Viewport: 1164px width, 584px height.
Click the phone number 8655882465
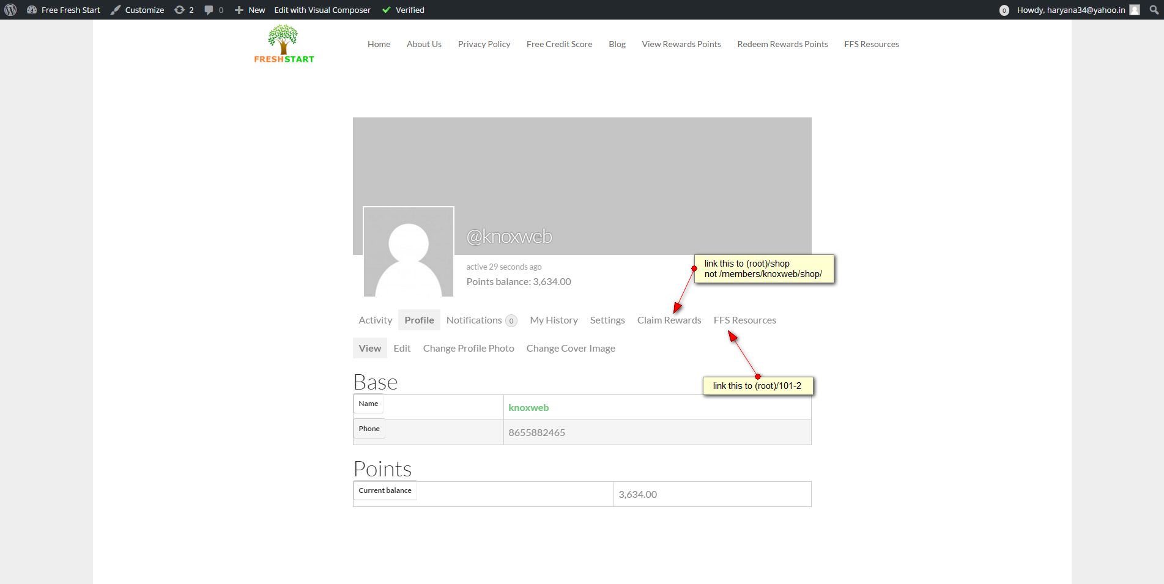click(536, 432)
